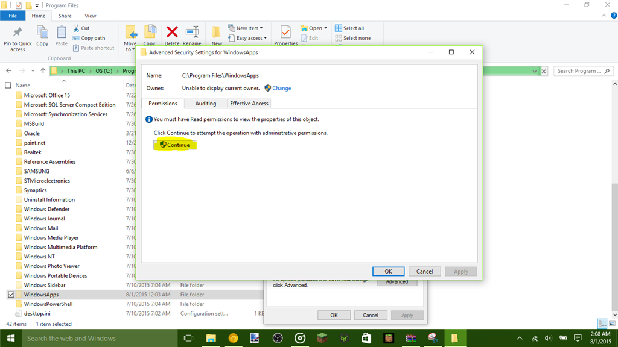
Task: Click Advanced button in Properties dialog
Action: pos(397,282)
